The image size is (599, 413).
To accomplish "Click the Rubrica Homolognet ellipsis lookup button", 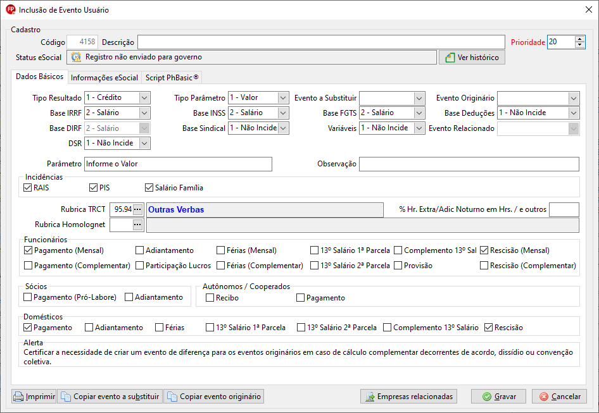I will (x=137, y=225).
